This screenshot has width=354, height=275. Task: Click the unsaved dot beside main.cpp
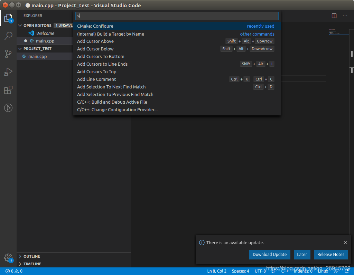(26, 41)
